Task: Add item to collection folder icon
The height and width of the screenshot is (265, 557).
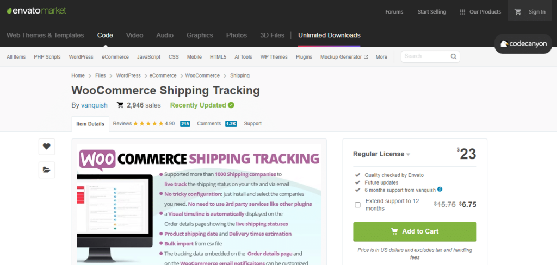Action: 47,169
